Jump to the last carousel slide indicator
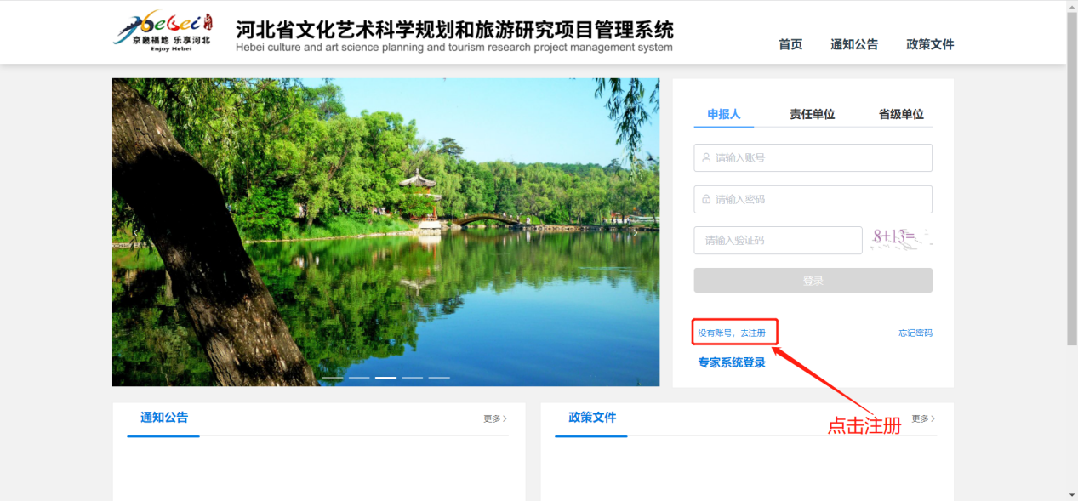 point(439,377)
